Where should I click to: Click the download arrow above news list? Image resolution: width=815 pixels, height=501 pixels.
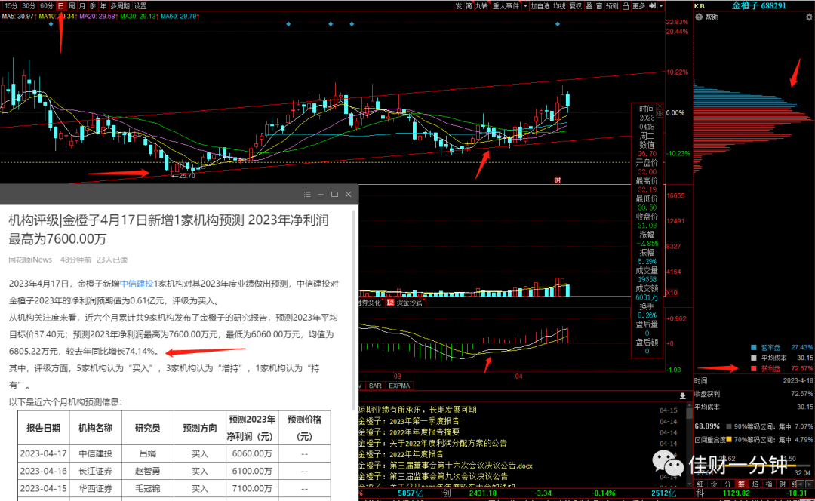pyautogui.click(x=682, y=395)
